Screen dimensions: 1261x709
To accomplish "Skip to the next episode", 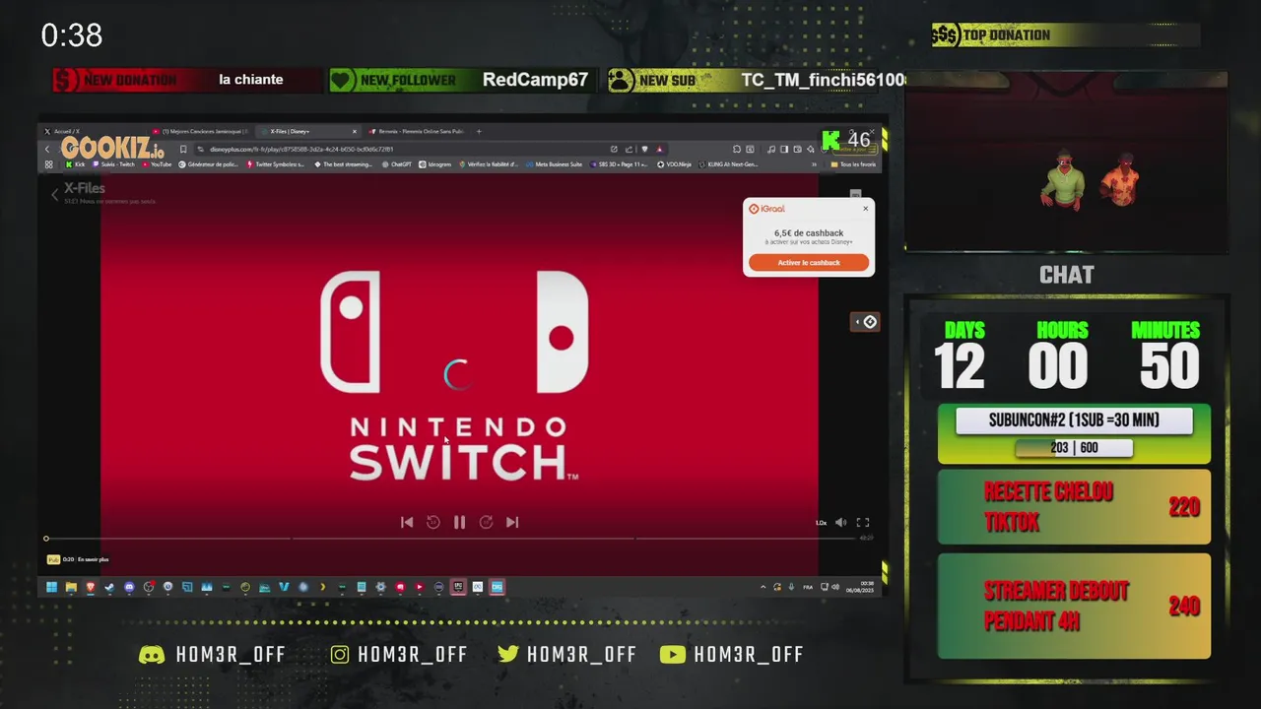I will pos(512,522).
